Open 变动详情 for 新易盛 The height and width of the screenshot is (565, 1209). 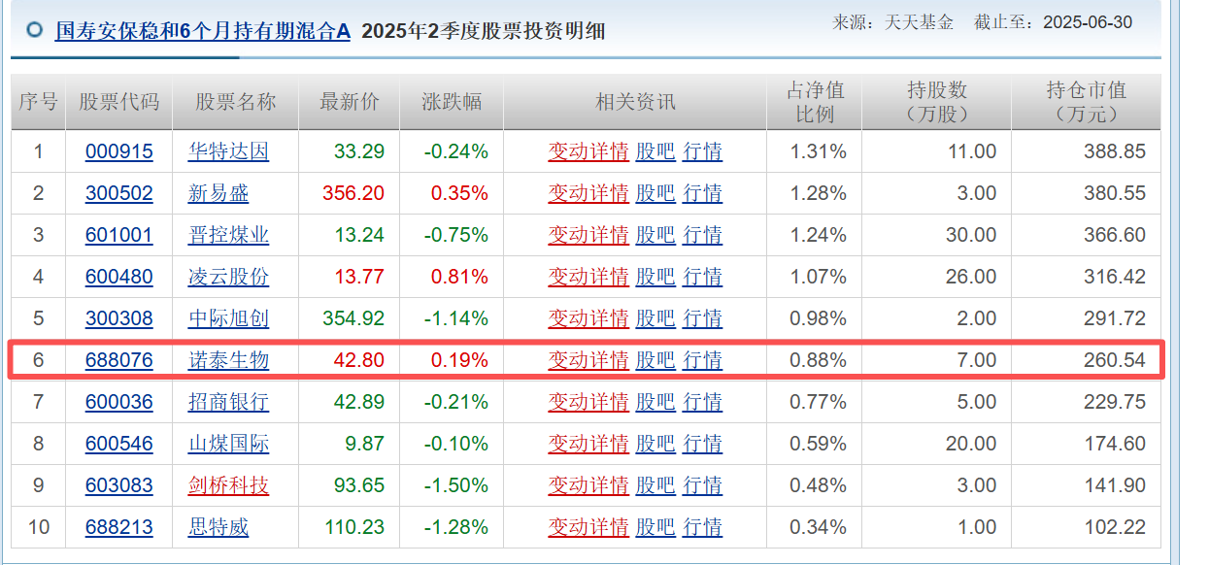pos(588,193)
